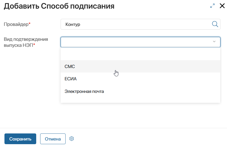Choose ЕСИА as the confirmation type
The image size is (227, 146).
coord(140,79)
